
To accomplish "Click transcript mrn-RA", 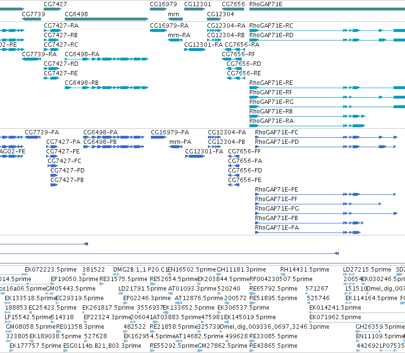I will coord(179,35).
